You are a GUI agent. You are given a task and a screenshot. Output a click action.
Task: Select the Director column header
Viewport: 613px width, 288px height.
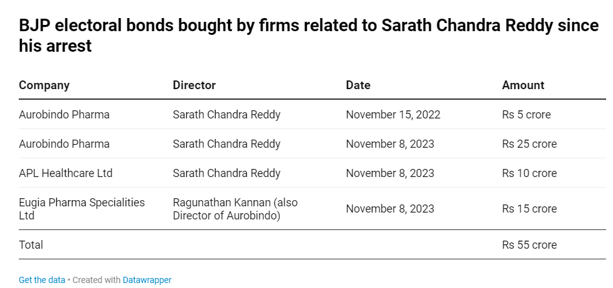(194, 85)
